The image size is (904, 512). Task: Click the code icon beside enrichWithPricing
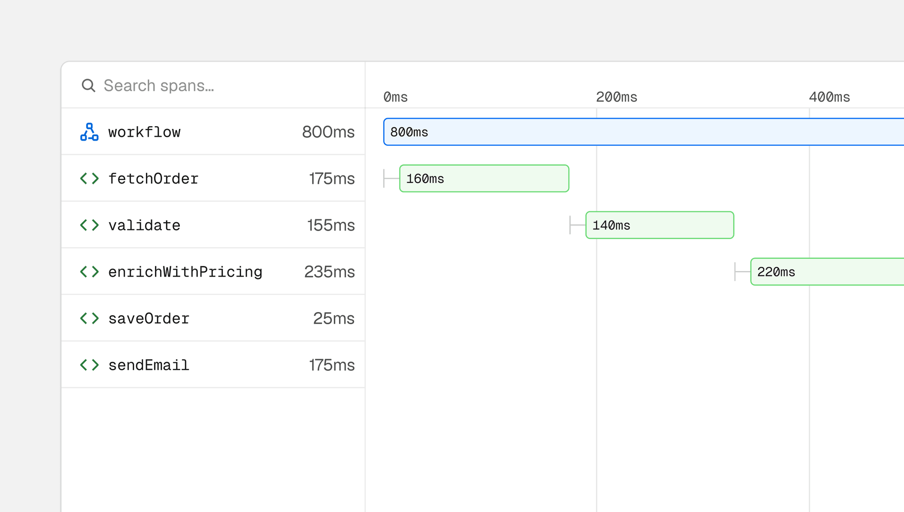[x=89, y=272]
